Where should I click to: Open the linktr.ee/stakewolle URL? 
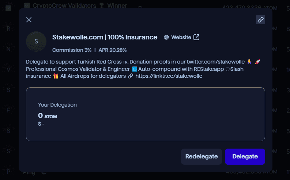169,76
